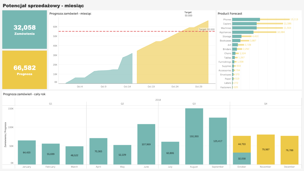The image size is (304, 171).
Task: Select the September bar showing 125,417
Action: tap(218, 141)
